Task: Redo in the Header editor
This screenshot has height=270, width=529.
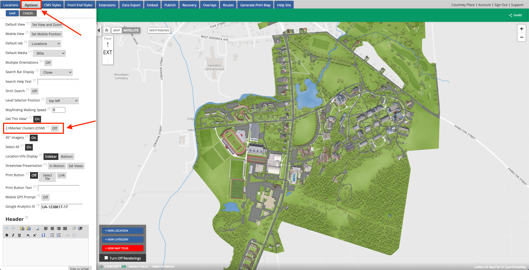Action: point(13,228)
